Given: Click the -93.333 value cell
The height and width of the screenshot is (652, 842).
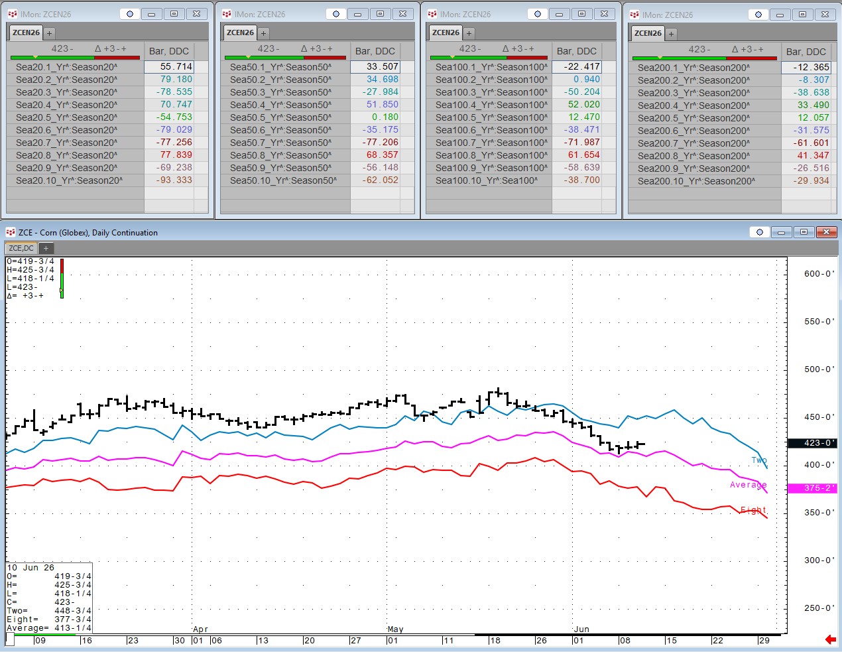Looking at the screenshot, I should tap(169, 180).
